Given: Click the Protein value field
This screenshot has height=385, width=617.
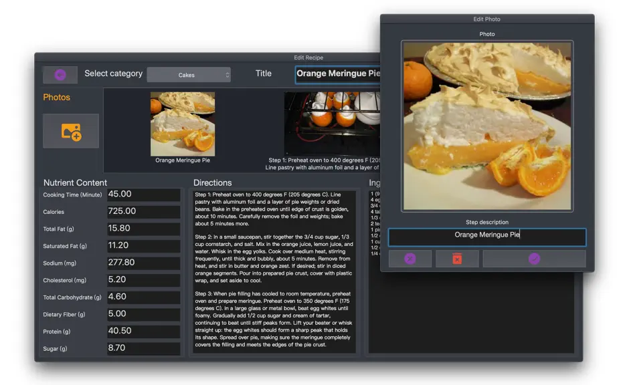Looking at the screenshot, I should (144, 331).
